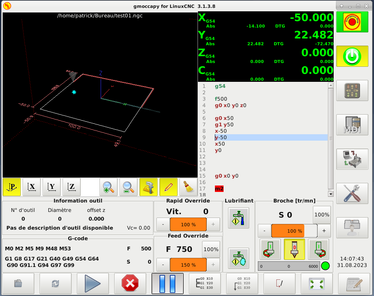
Task: Click the clock showing 14:07:43
Action: [352, 259]
